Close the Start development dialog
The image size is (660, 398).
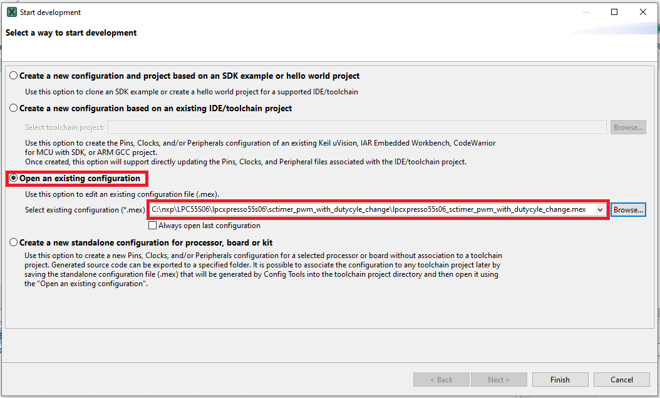(643, 12)
